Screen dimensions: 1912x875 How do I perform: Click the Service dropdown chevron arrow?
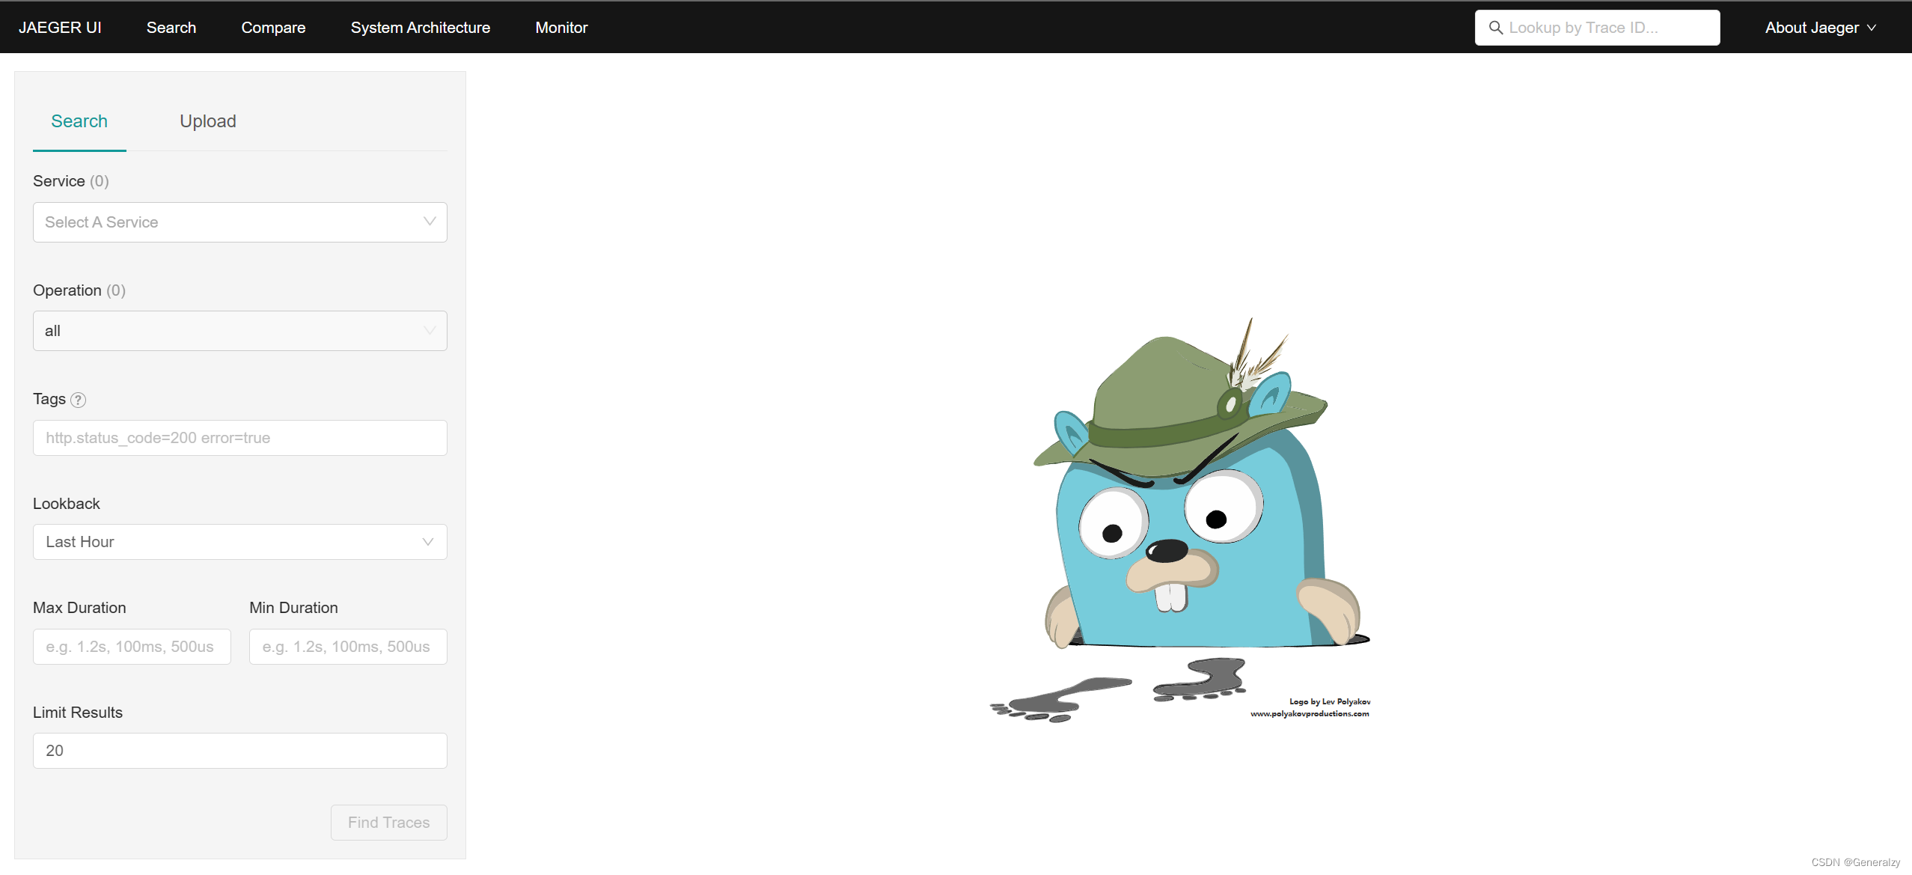[x=430, y=222]
